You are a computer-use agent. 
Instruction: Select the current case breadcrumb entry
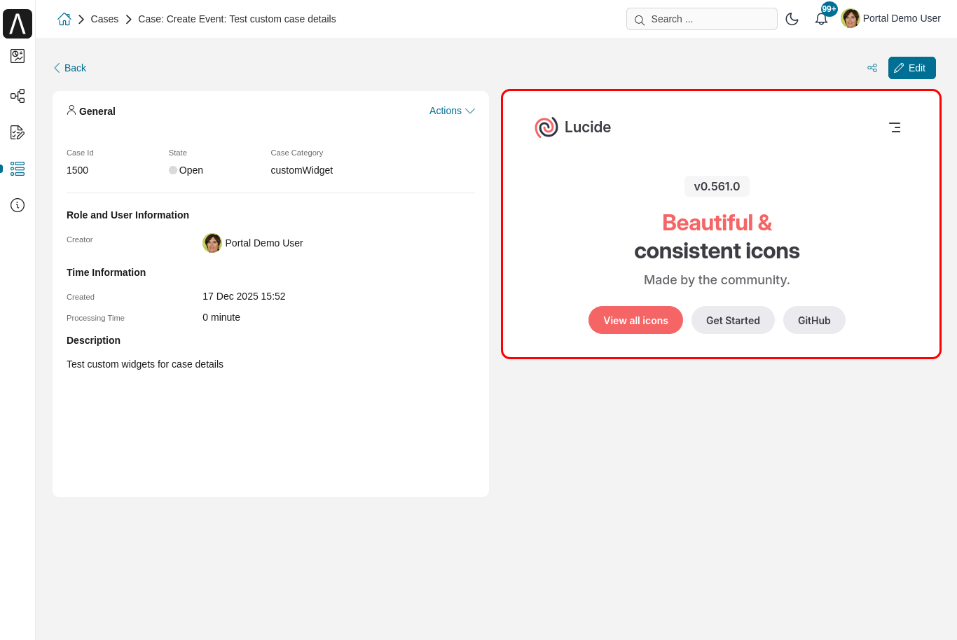(237, 19)
